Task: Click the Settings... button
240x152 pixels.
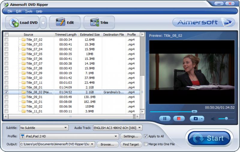Action: pyautogui.click(x=131, y=136)
